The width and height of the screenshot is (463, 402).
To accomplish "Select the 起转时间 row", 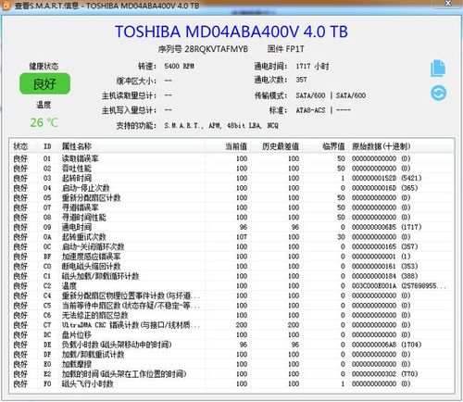I will 231,178.
